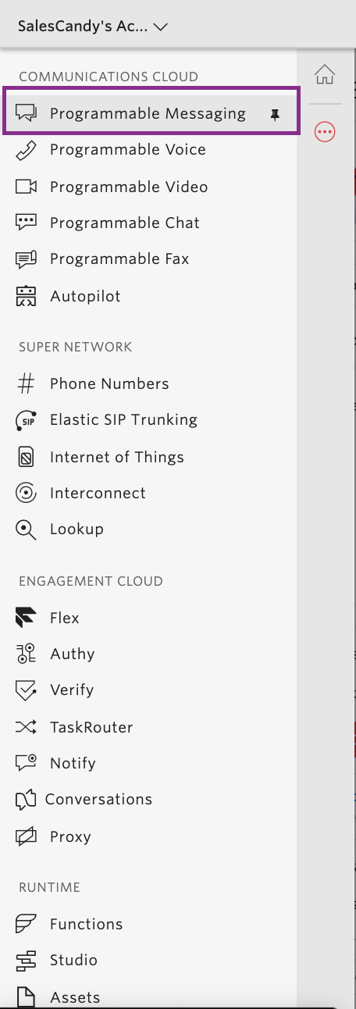Click the Verify shield checkmark icon
356x1009 pixels.
pyautogui.click(x=27, y=690)
